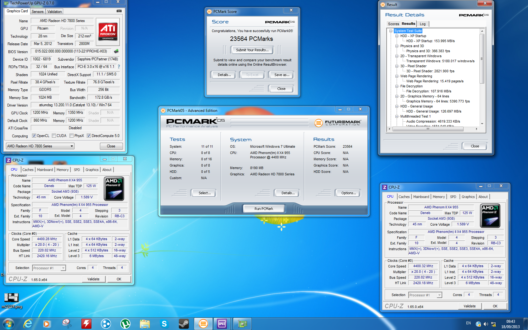This screenshot has width=528, height=330.
Task: Switch to GPU-Z via its taskbar button
Action: [242, 324]
